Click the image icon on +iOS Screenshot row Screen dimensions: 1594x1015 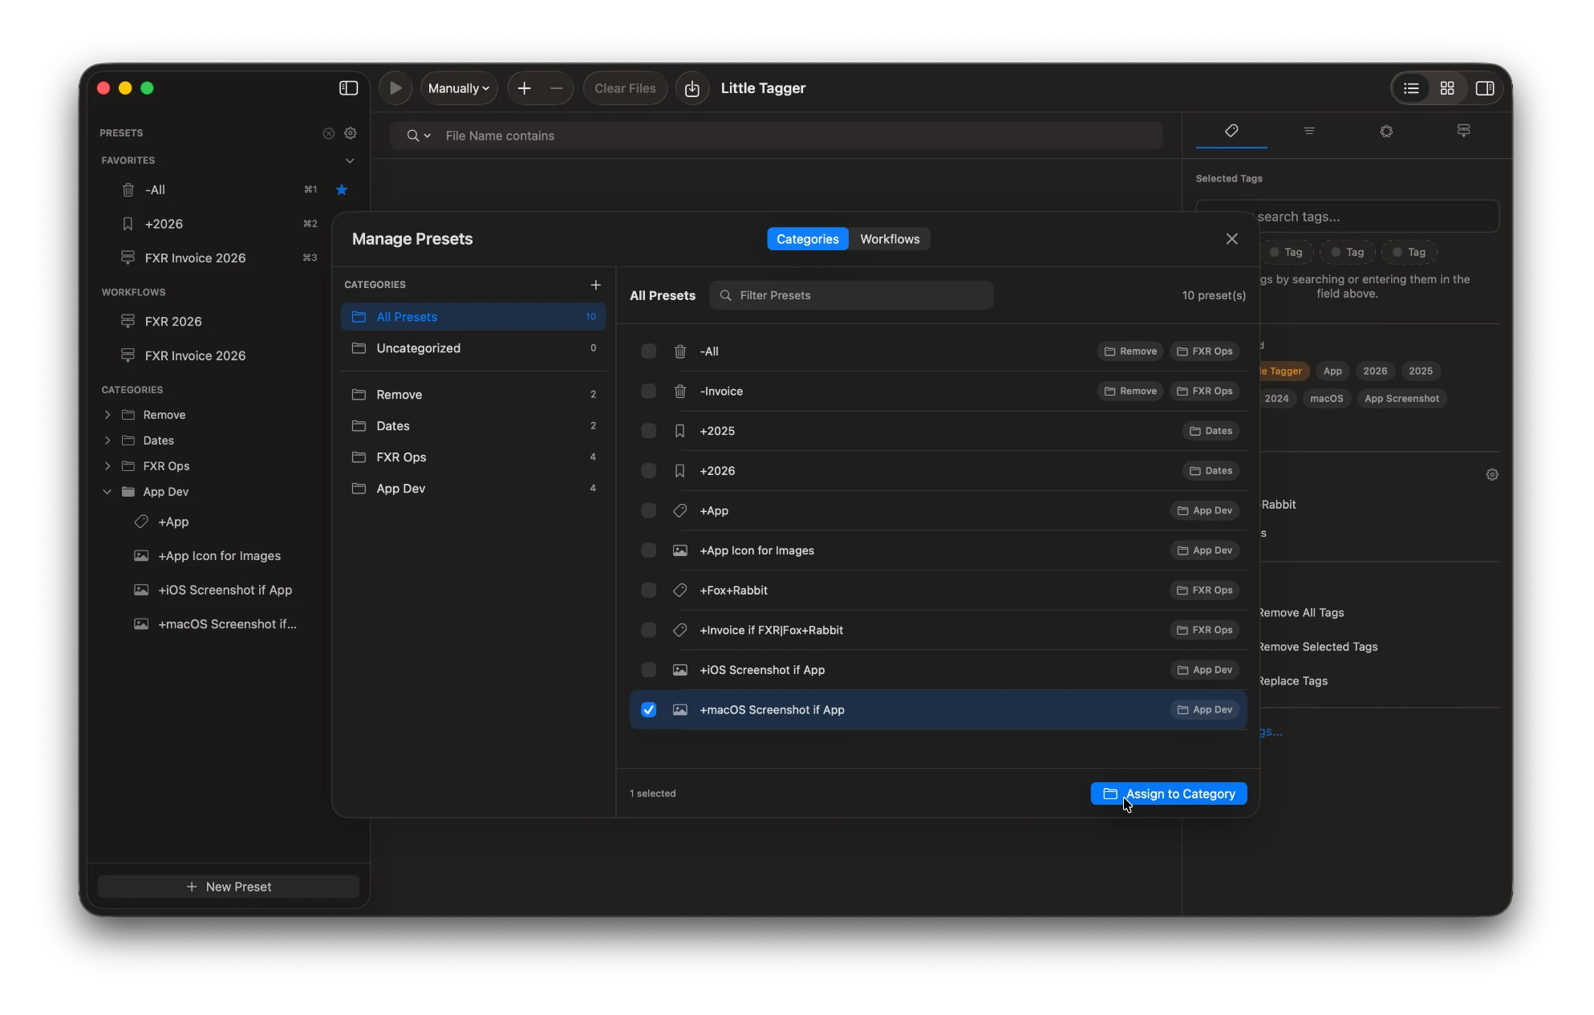(680, 670)
